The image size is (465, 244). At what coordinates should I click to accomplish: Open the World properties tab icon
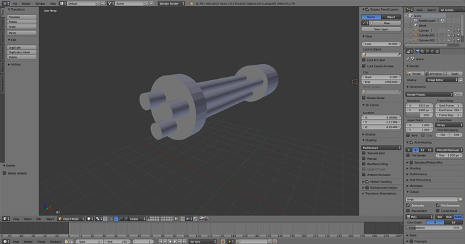[432, 51]
